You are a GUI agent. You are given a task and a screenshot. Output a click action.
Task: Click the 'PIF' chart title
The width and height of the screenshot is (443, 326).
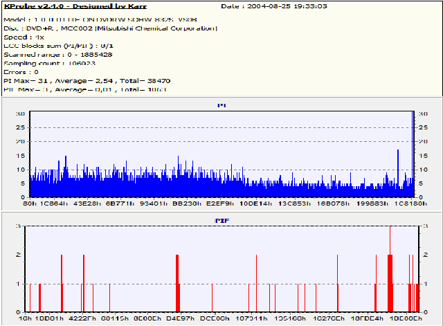tap(221, 221)
